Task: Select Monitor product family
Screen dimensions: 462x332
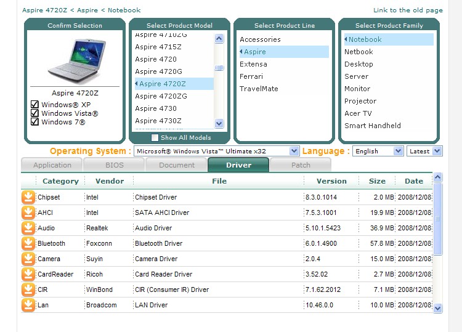Action: [x=357, y=89]
